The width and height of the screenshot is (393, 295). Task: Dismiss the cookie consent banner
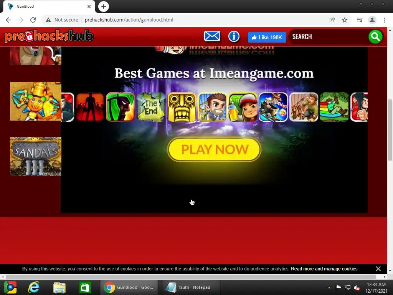[x=378, y=269]
